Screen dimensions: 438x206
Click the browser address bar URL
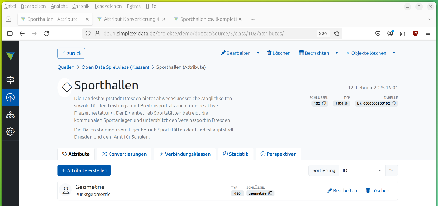tap(194, 33)
